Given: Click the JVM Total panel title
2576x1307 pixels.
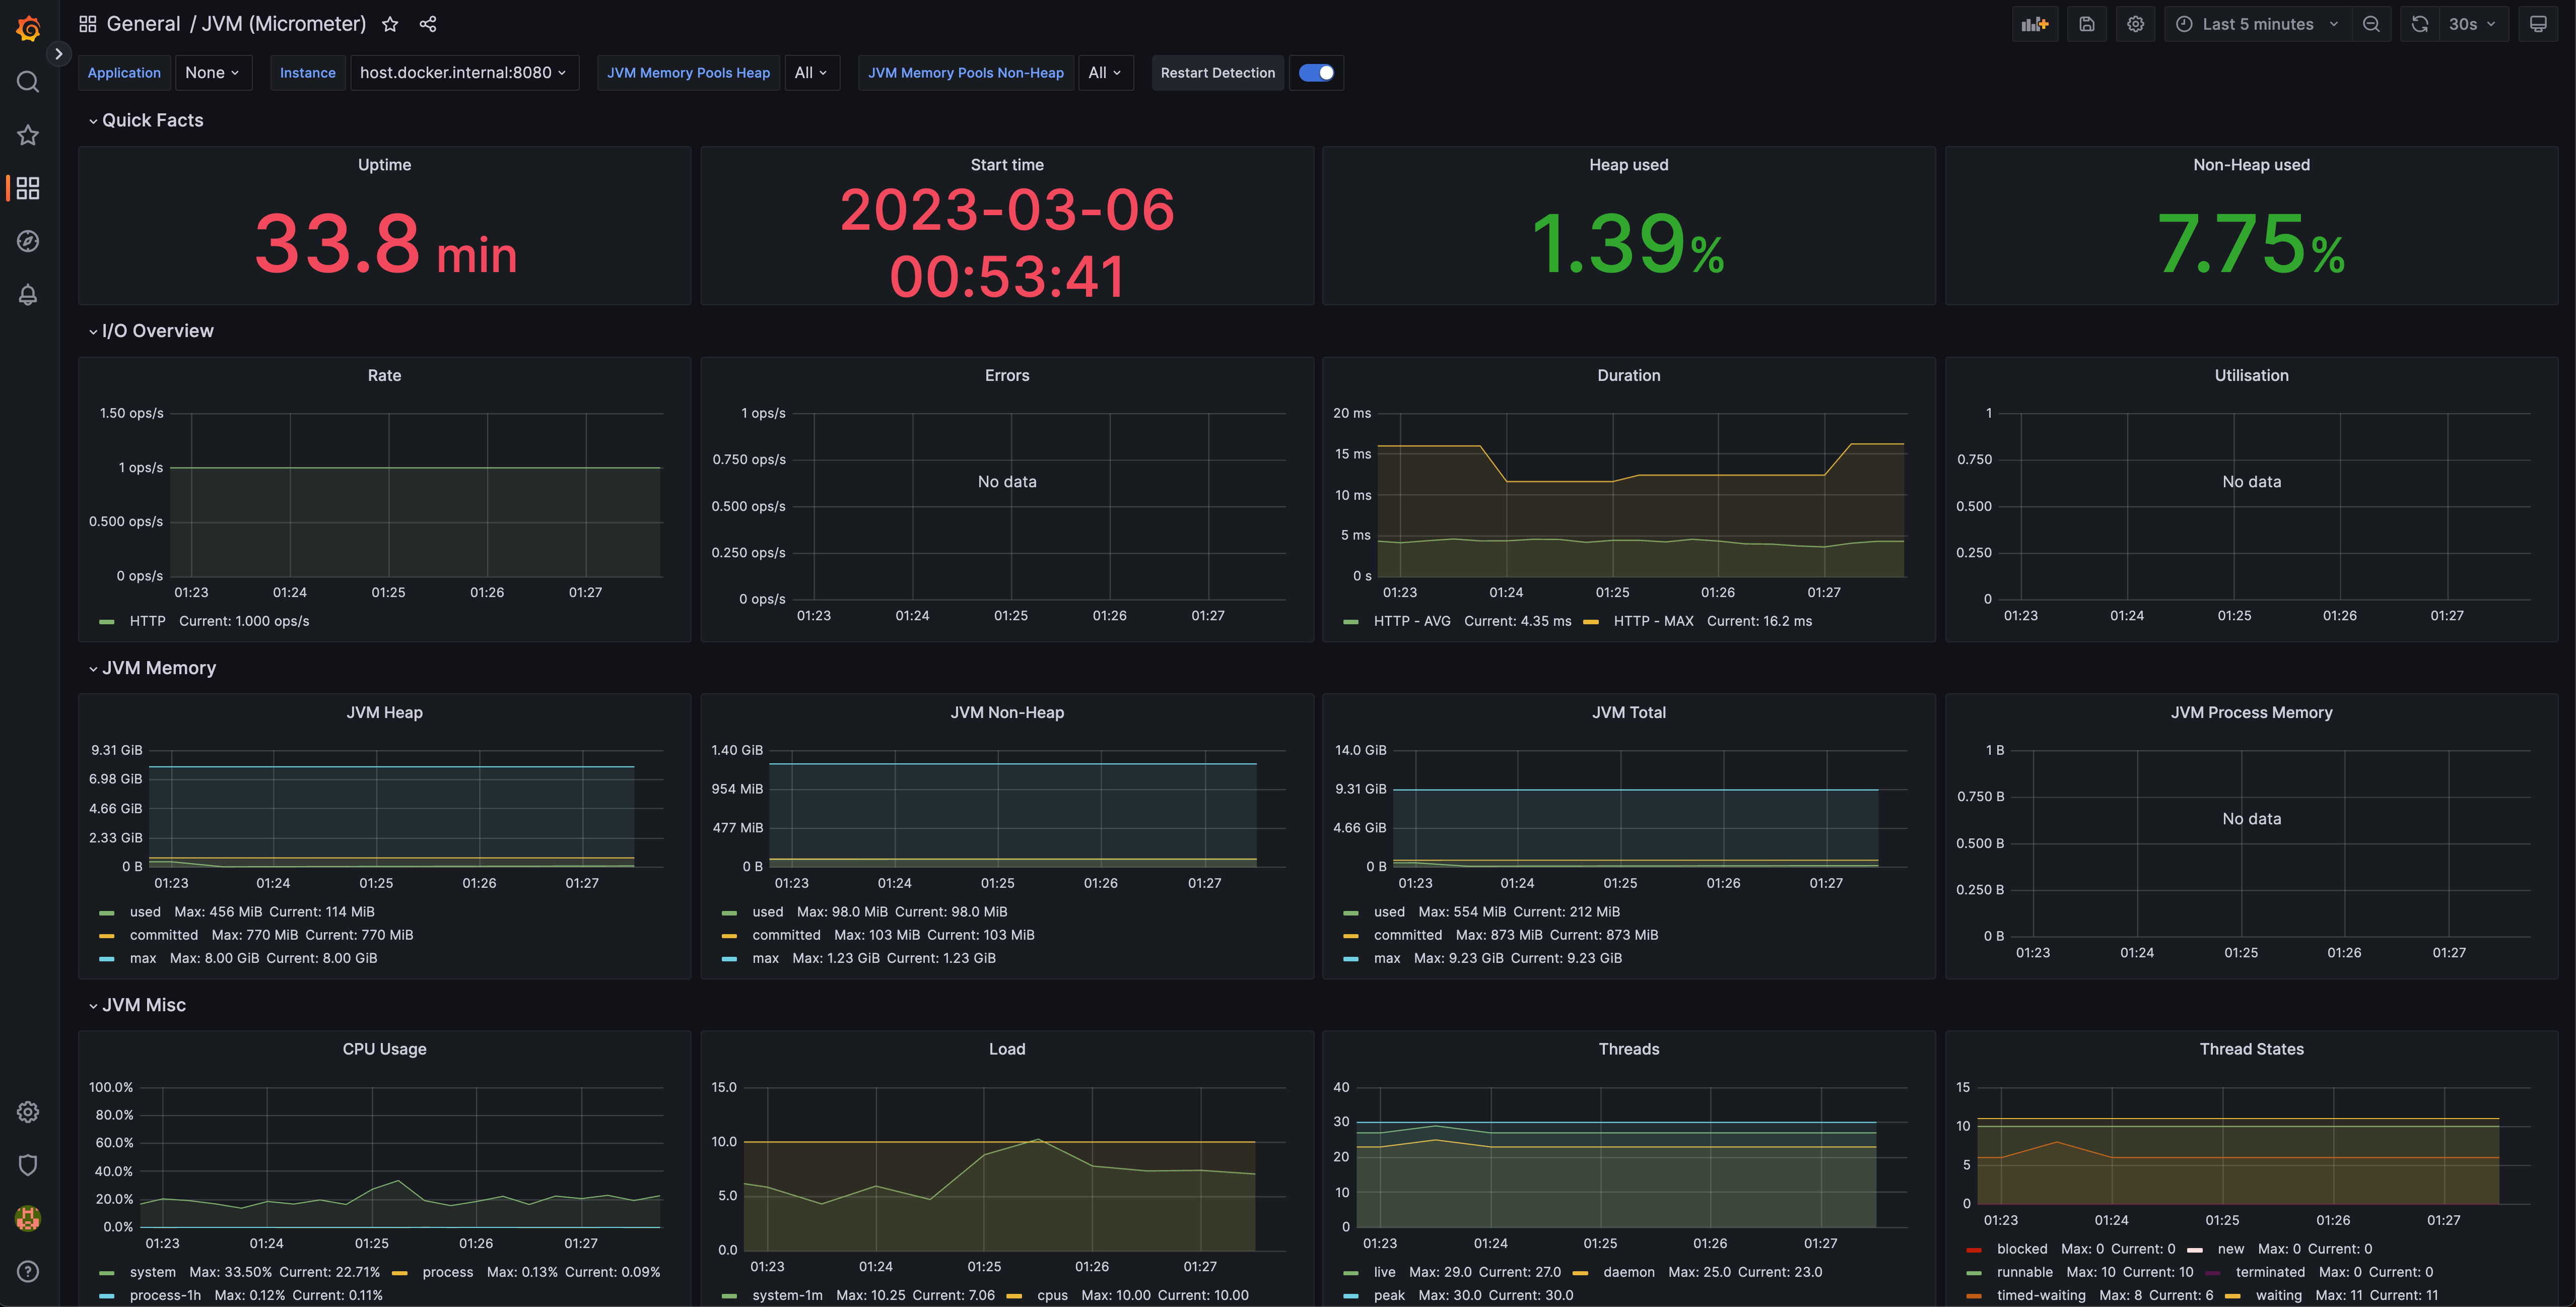Looking at the screenshot, I should coord(1628,712).
